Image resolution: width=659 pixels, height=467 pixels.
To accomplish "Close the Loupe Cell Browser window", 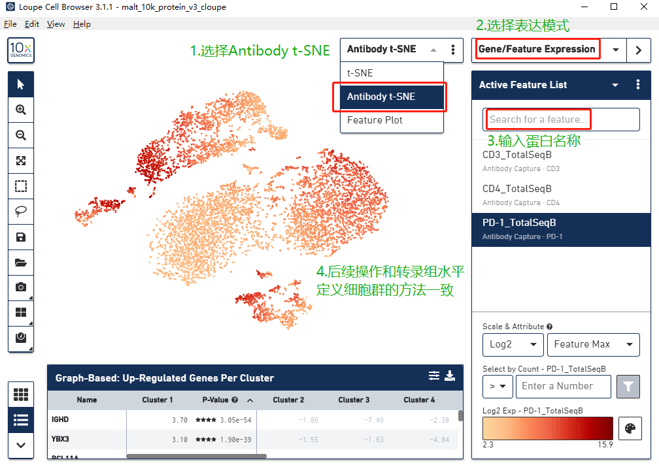I will click(644, 7).
